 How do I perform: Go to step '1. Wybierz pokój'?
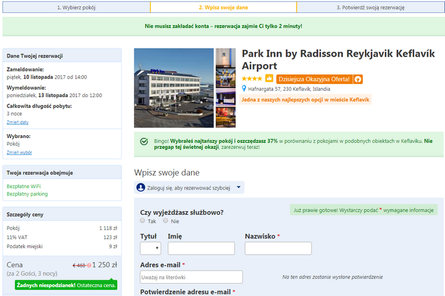point(76,8)
